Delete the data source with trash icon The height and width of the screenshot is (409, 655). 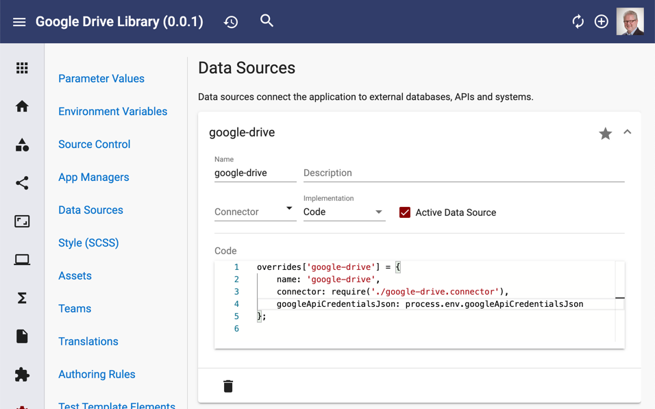(228, 386)
